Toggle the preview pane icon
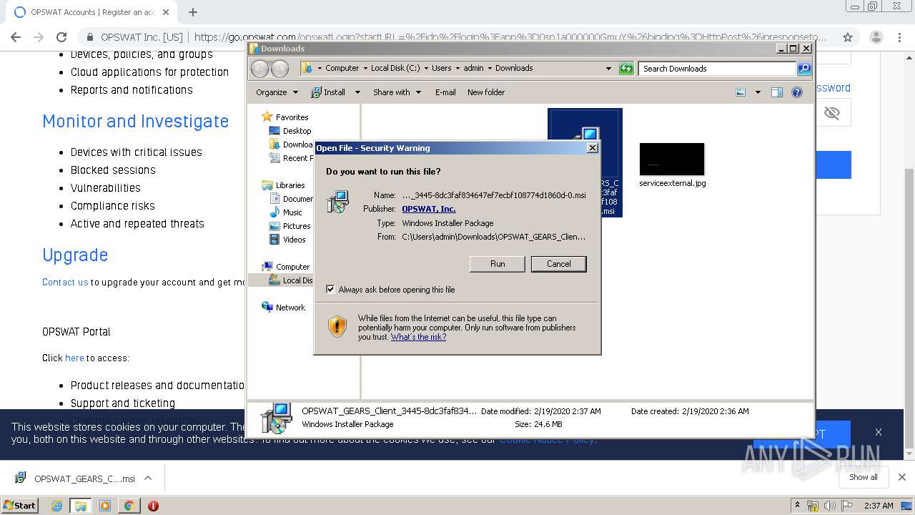 pos(777,92)
